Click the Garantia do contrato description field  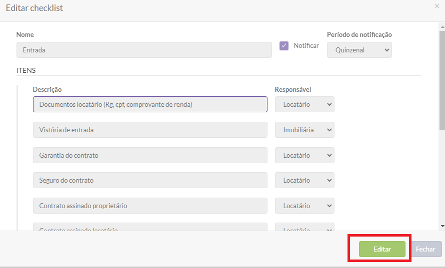(150, 155)
